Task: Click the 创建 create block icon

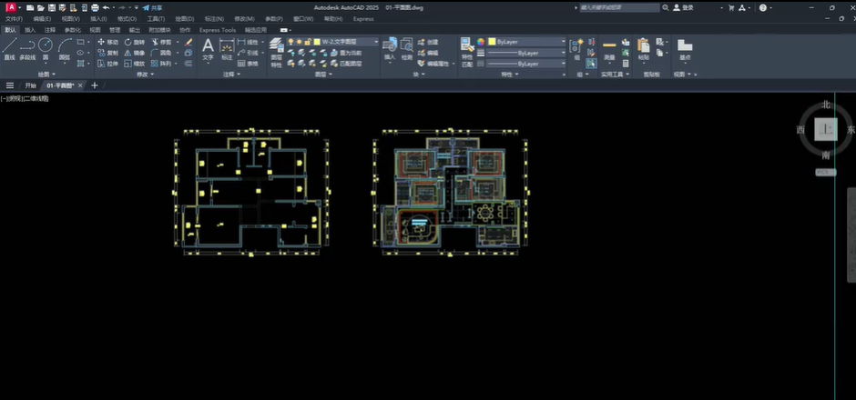Action: [428, 42]
